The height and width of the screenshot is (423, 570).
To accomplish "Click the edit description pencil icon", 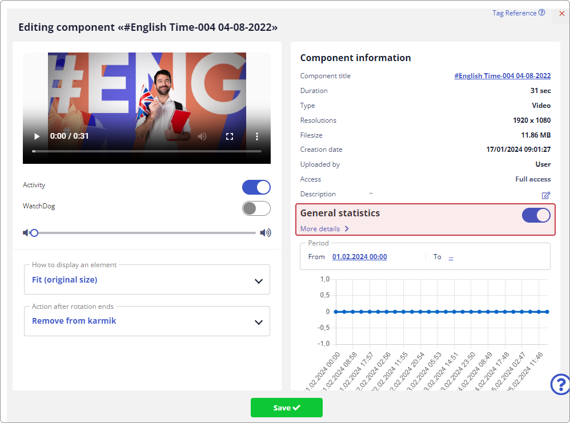I will coord(546,195).
